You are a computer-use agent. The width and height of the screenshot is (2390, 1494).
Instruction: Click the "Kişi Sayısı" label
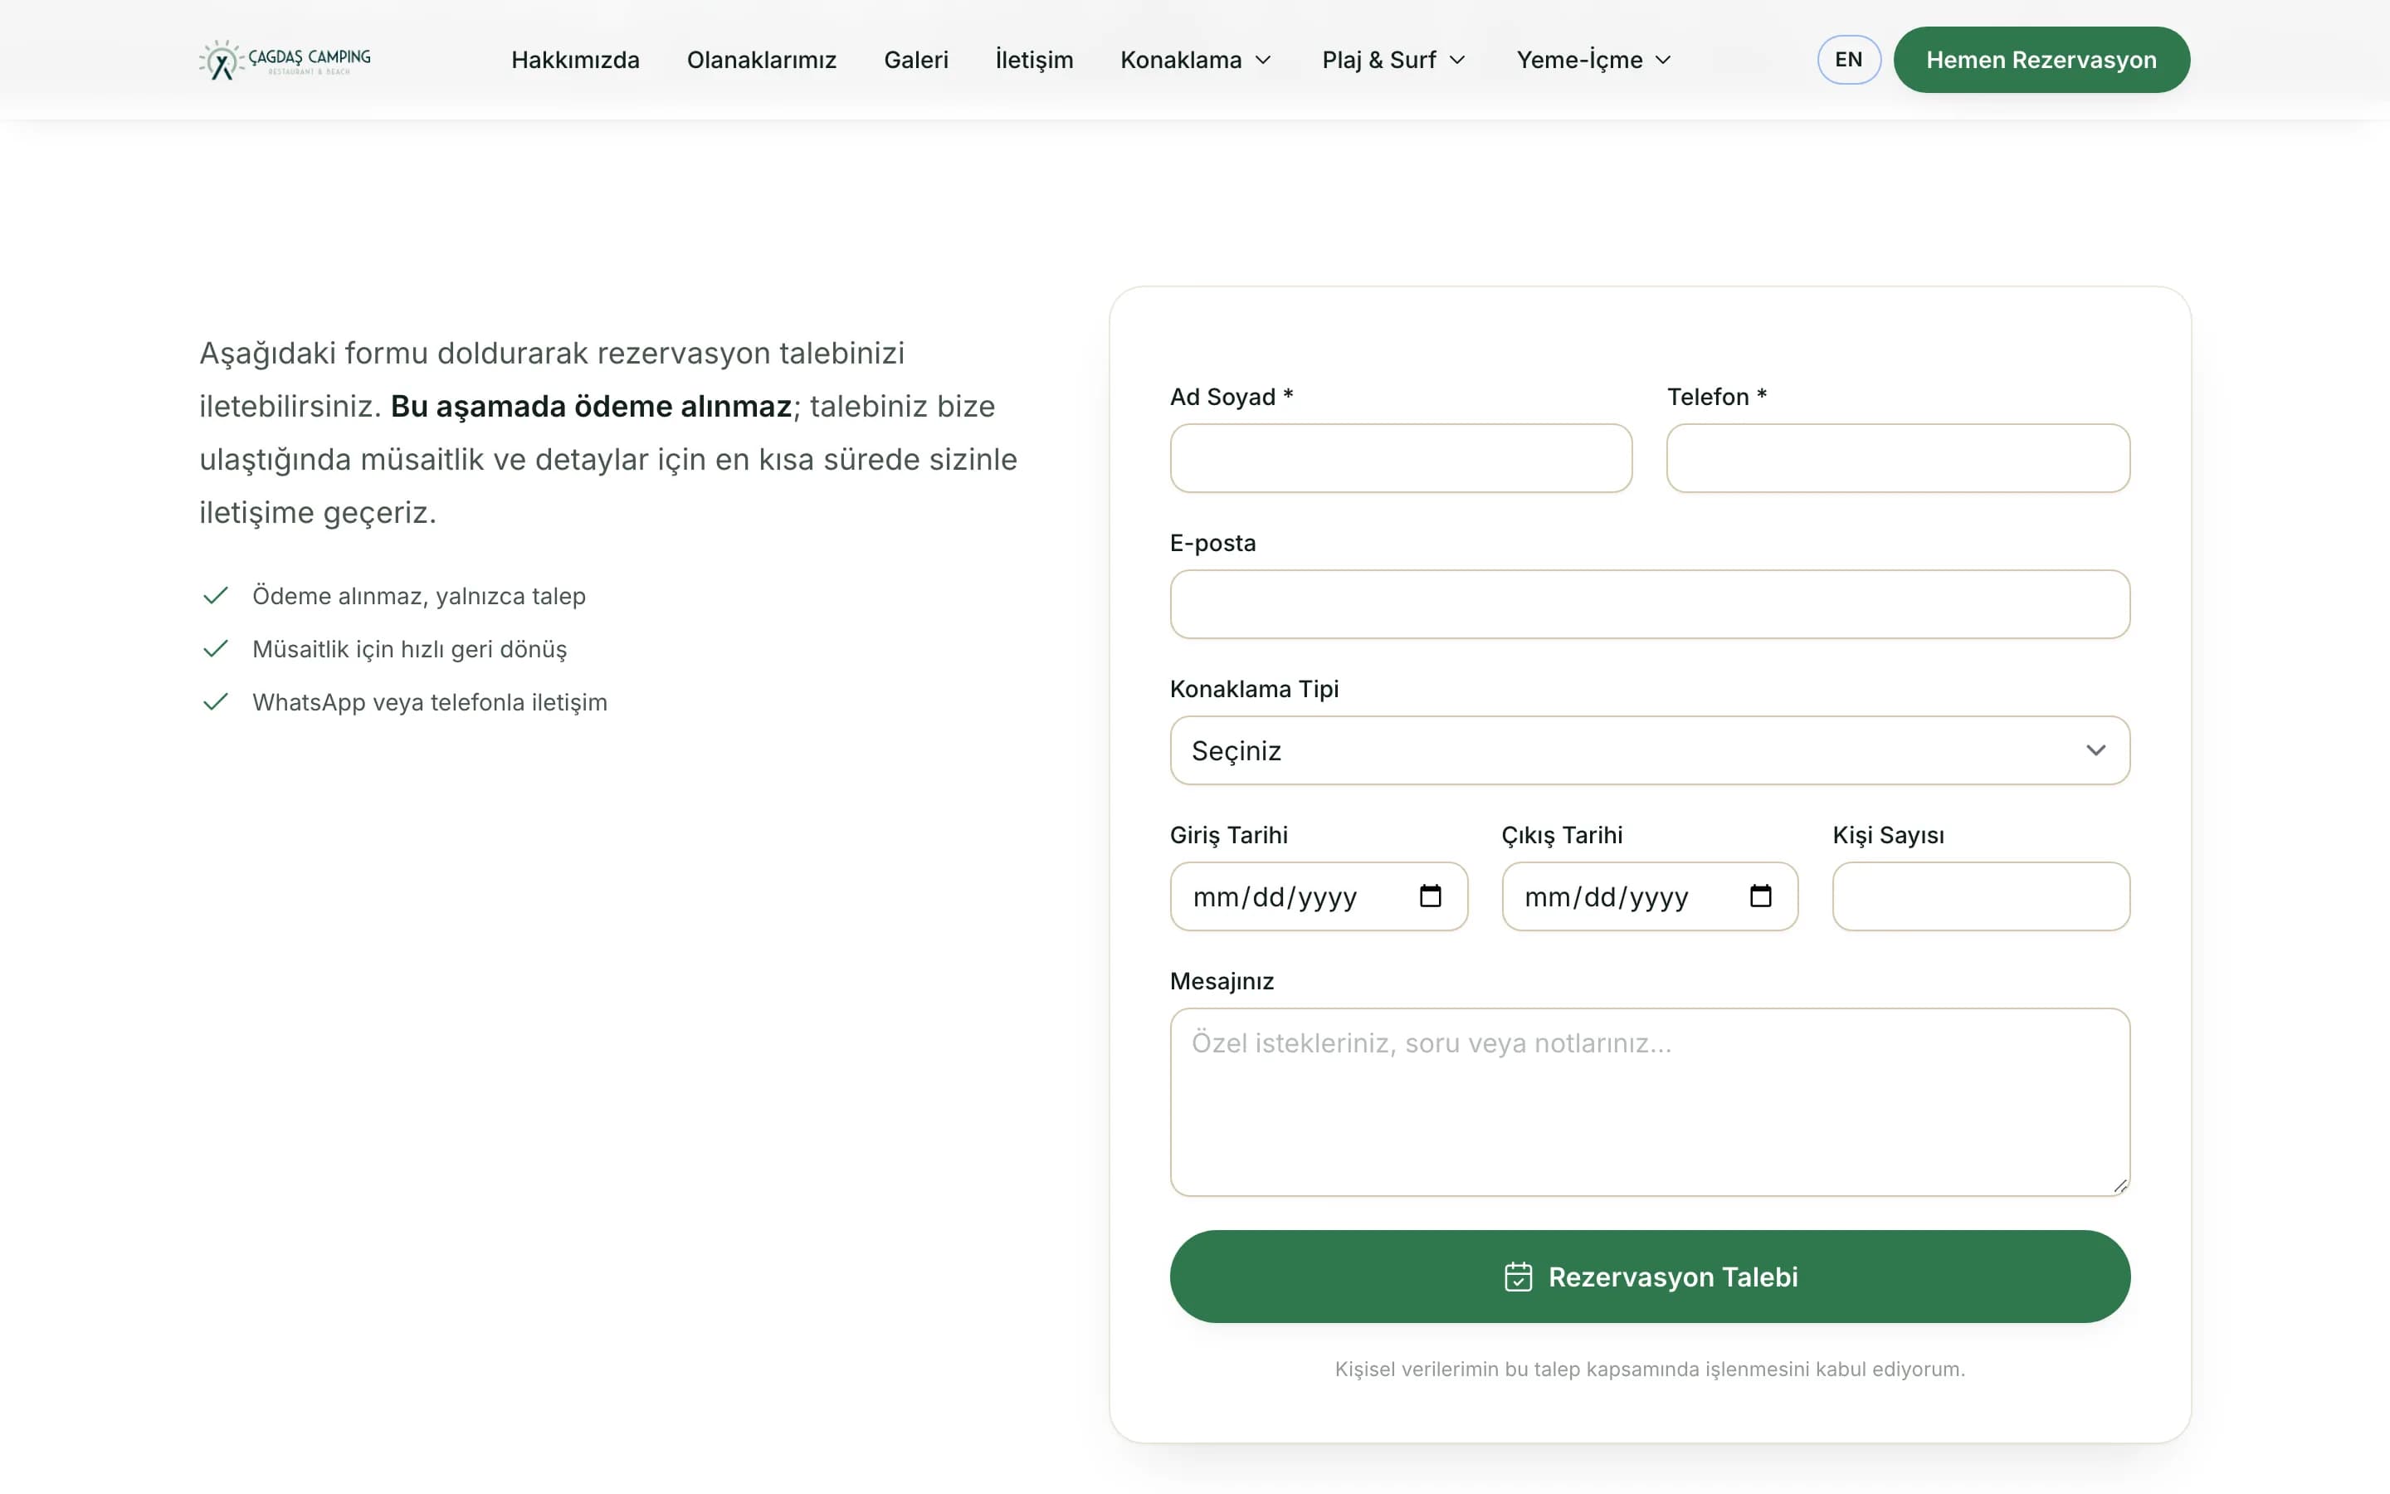pyautogui.click(x=1888, y=835)
